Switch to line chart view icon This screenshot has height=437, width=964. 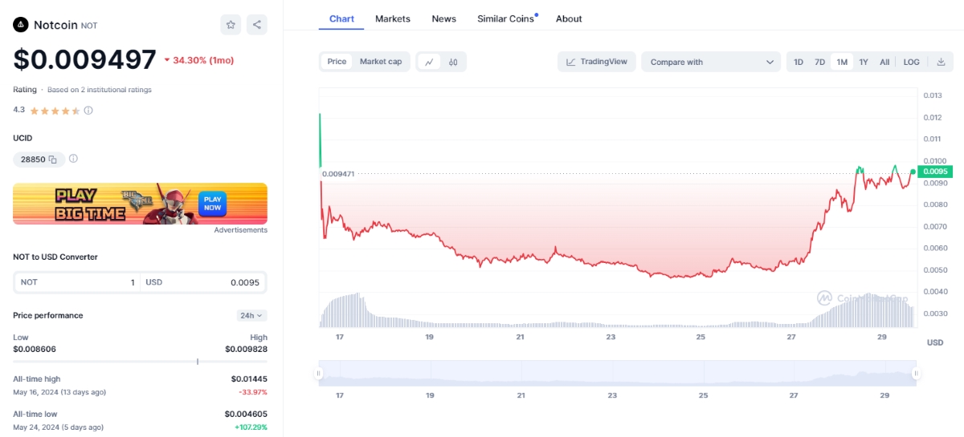point(430,62)
